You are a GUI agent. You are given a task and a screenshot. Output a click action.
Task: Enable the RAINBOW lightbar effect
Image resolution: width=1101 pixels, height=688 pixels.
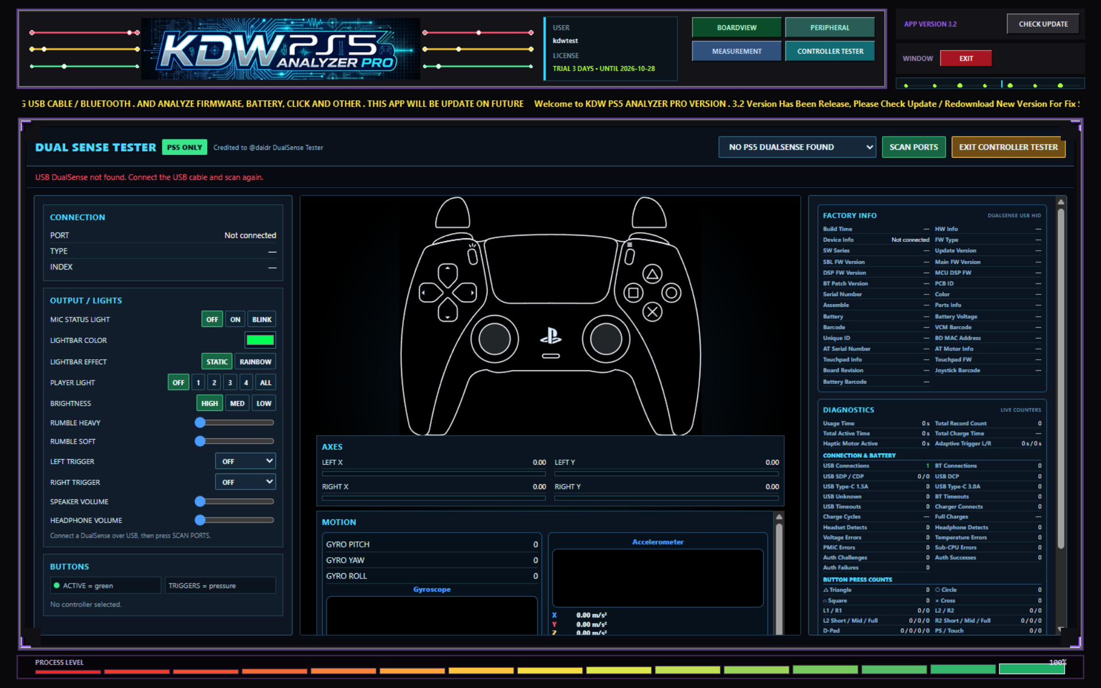coord(255,362)
